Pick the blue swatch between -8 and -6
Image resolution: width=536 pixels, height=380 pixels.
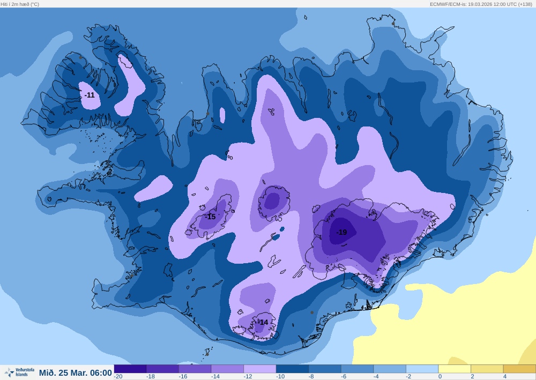pos(325,369)
